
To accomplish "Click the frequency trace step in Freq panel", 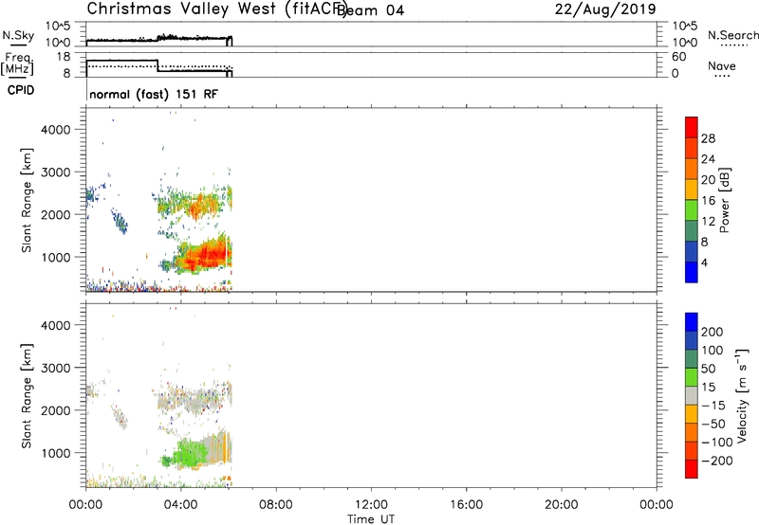I will coord(157,65).
